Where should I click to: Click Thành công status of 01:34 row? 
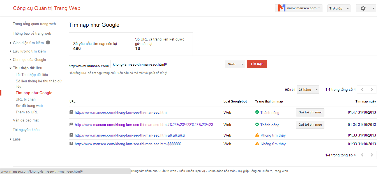(270, 125)
